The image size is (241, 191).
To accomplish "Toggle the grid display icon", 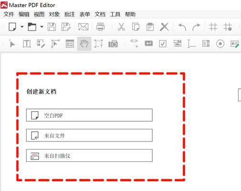I will (x=213, y=27).
